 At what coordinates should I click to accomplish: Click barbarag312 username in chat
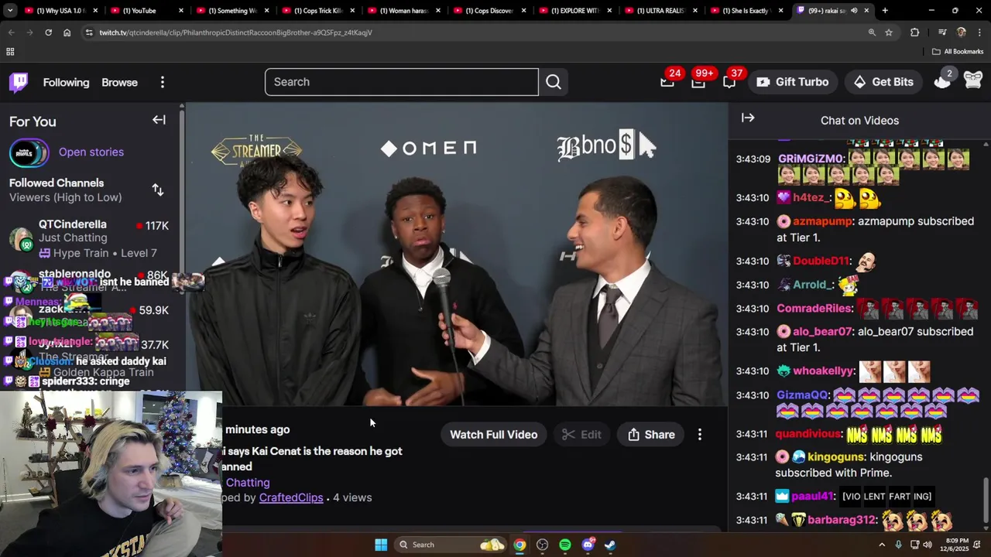point(842,520)
